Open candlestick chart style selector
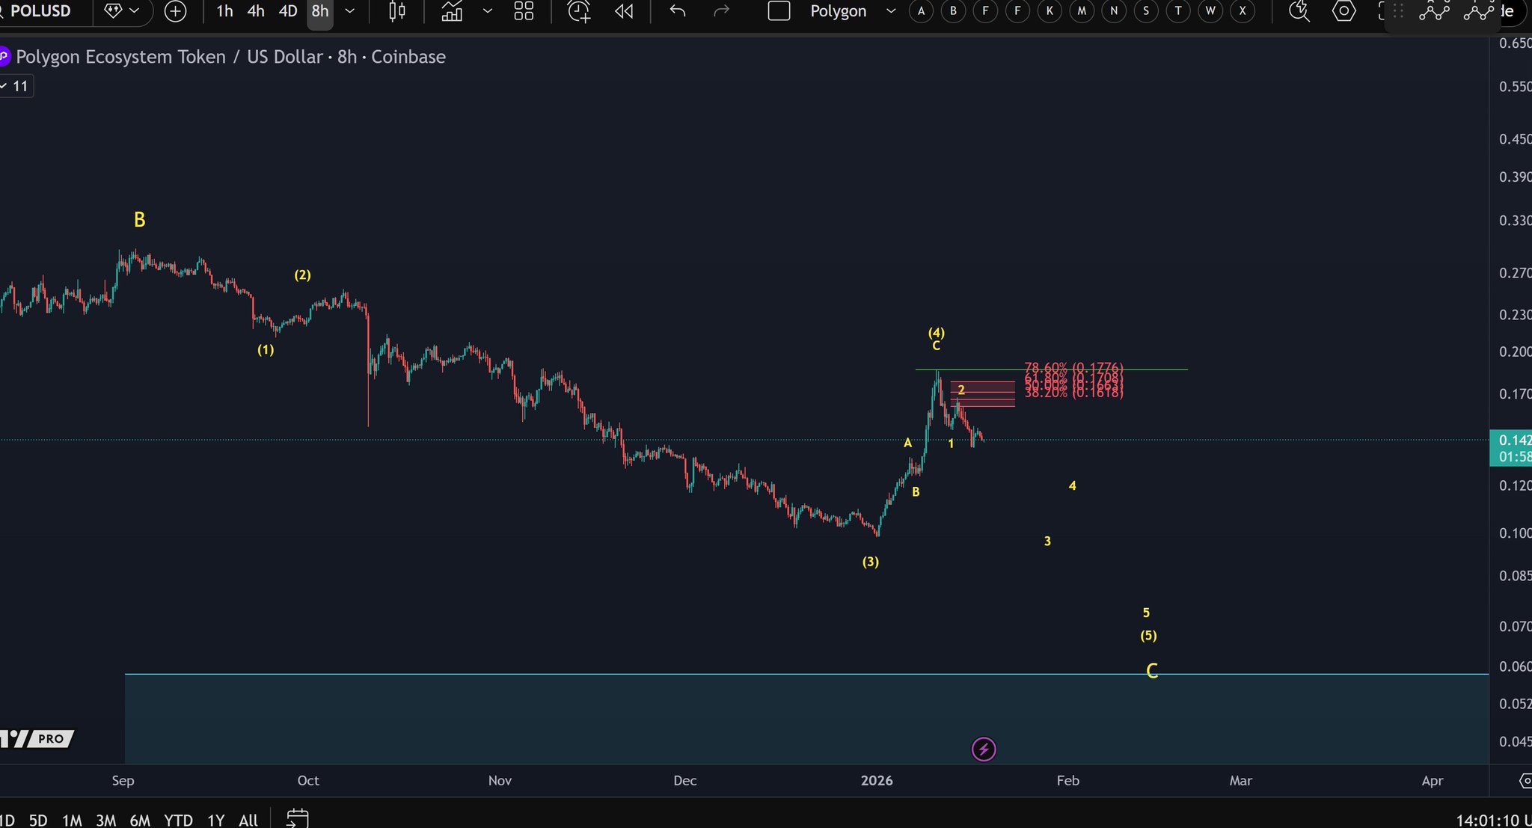Image resolution: width=1532 pixels, height=828 pixels. [x=397, y=11]
